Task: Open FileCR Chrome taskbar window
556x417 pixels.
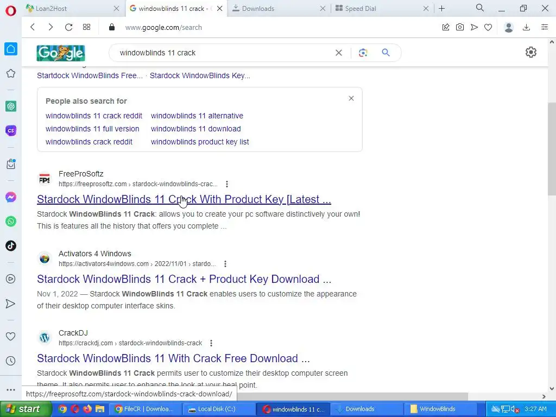Action: [145, 409]
